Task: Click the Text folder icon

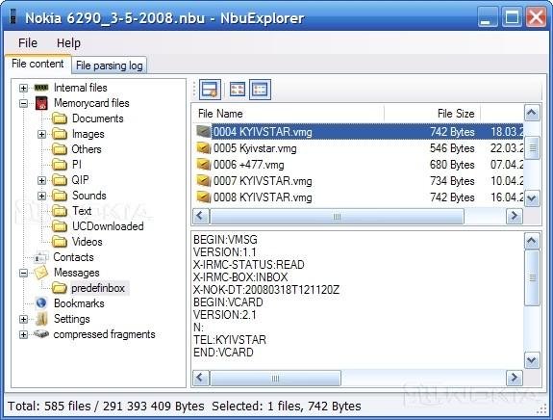Action: (60, 211)
